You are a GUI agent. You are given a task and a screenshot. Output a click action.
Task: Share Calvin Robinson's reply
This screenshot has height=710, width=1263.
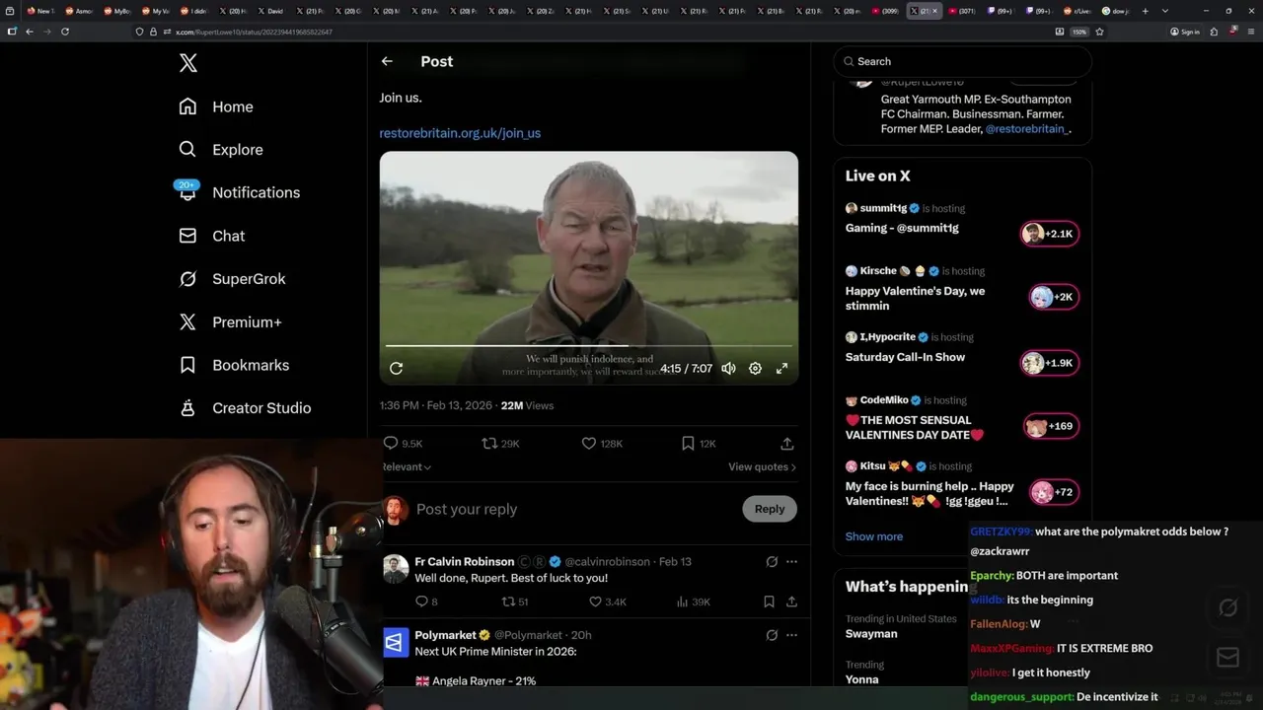(791, 602)
